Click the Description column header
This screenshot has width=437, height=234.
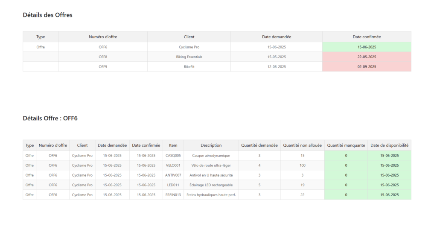click(x=211, y=145)
